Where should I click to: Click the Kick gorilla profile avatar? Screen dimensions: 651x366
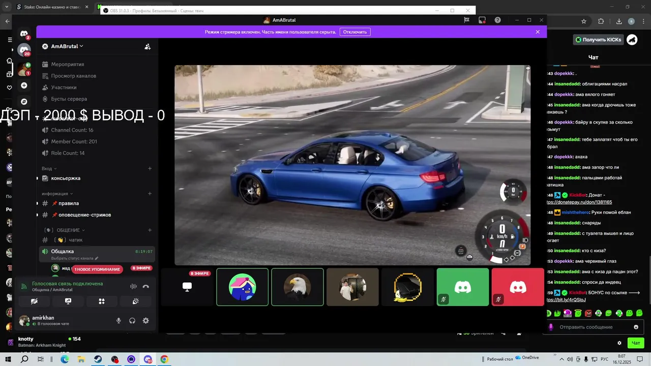point(632,39)
